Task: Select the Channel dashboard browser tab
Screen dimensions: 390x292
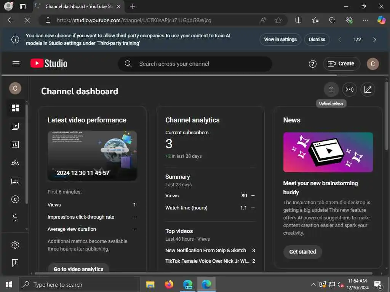Action: (x=78, y=6)
